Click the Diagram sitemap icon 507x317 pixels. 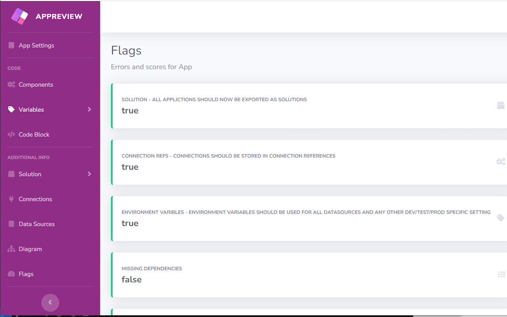[x=11, y=249]
